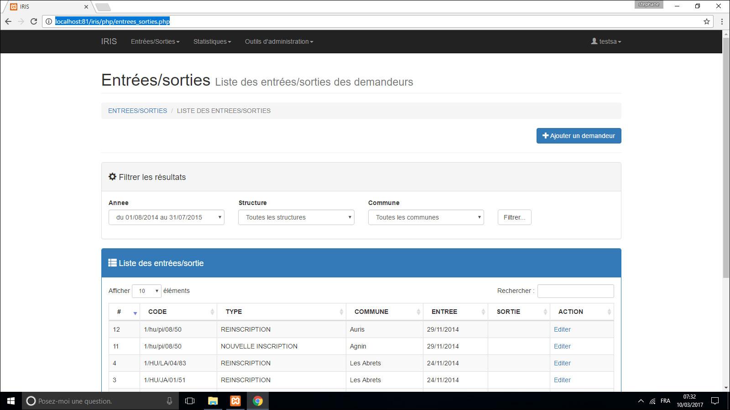Viewport: 730px width, 410px height.
Task: Bookmark this page with the star icon
Action: (x=707, y=21)
